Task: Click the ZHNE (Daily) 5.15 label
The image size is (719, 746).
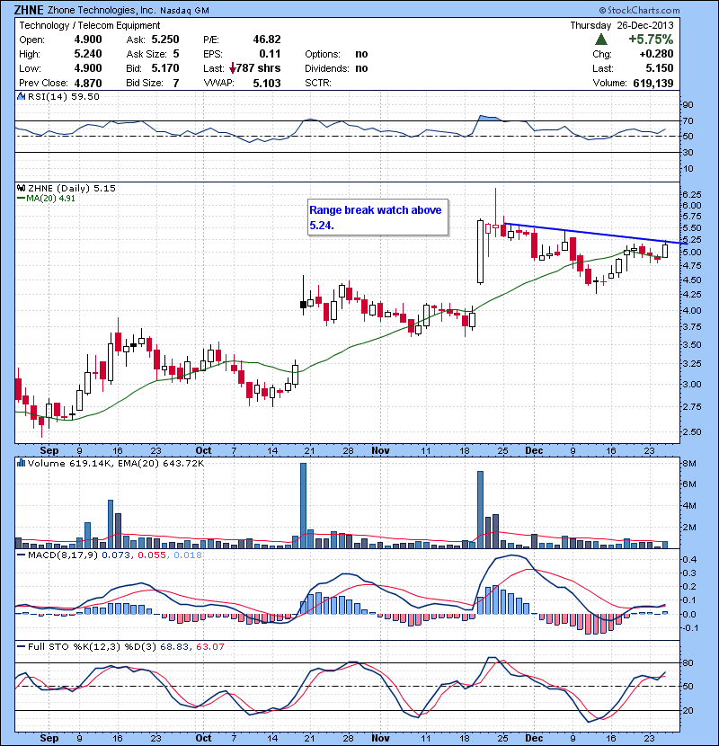Action: pyautogui.click(x=71, y=189)
